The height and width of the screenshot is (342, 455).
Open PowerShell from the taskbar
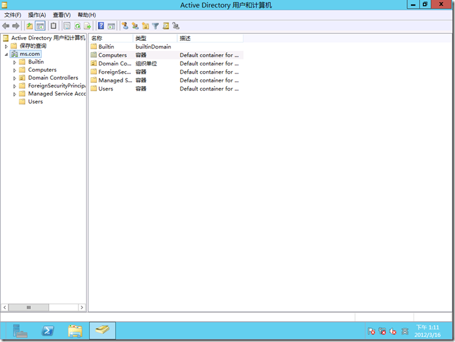click(x=48, y=331)
